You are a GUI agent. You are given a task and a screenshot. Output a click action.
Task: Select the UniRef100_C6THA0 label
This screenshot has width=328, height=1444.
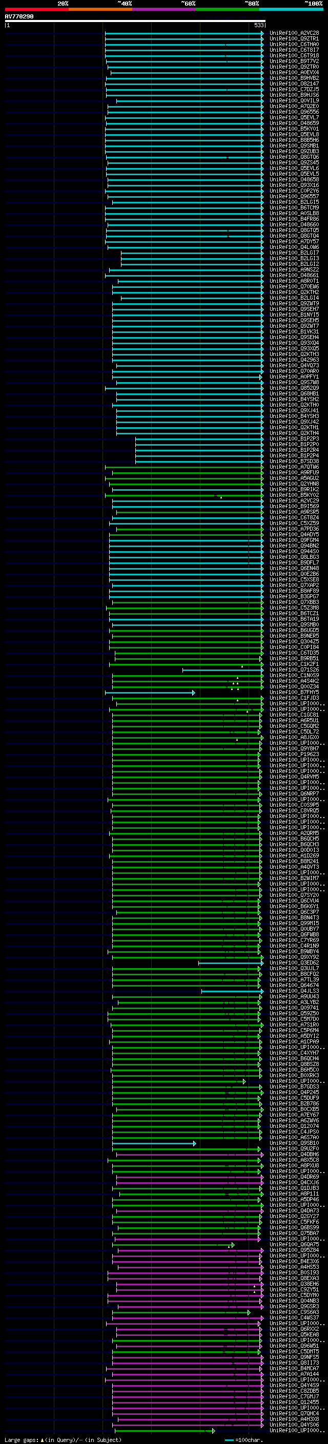294,44
